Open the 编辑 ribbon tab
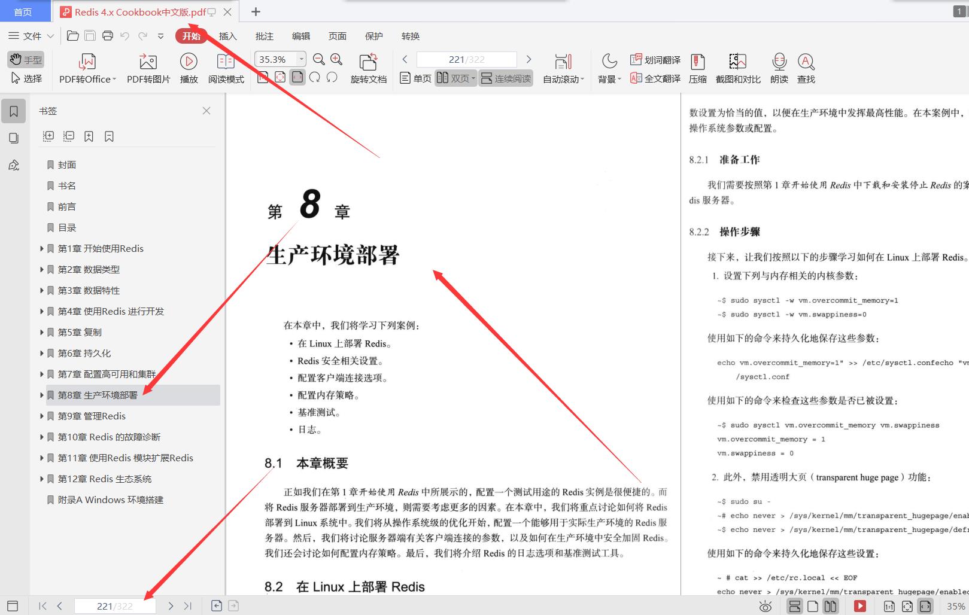969x615 pixels. 300,36
